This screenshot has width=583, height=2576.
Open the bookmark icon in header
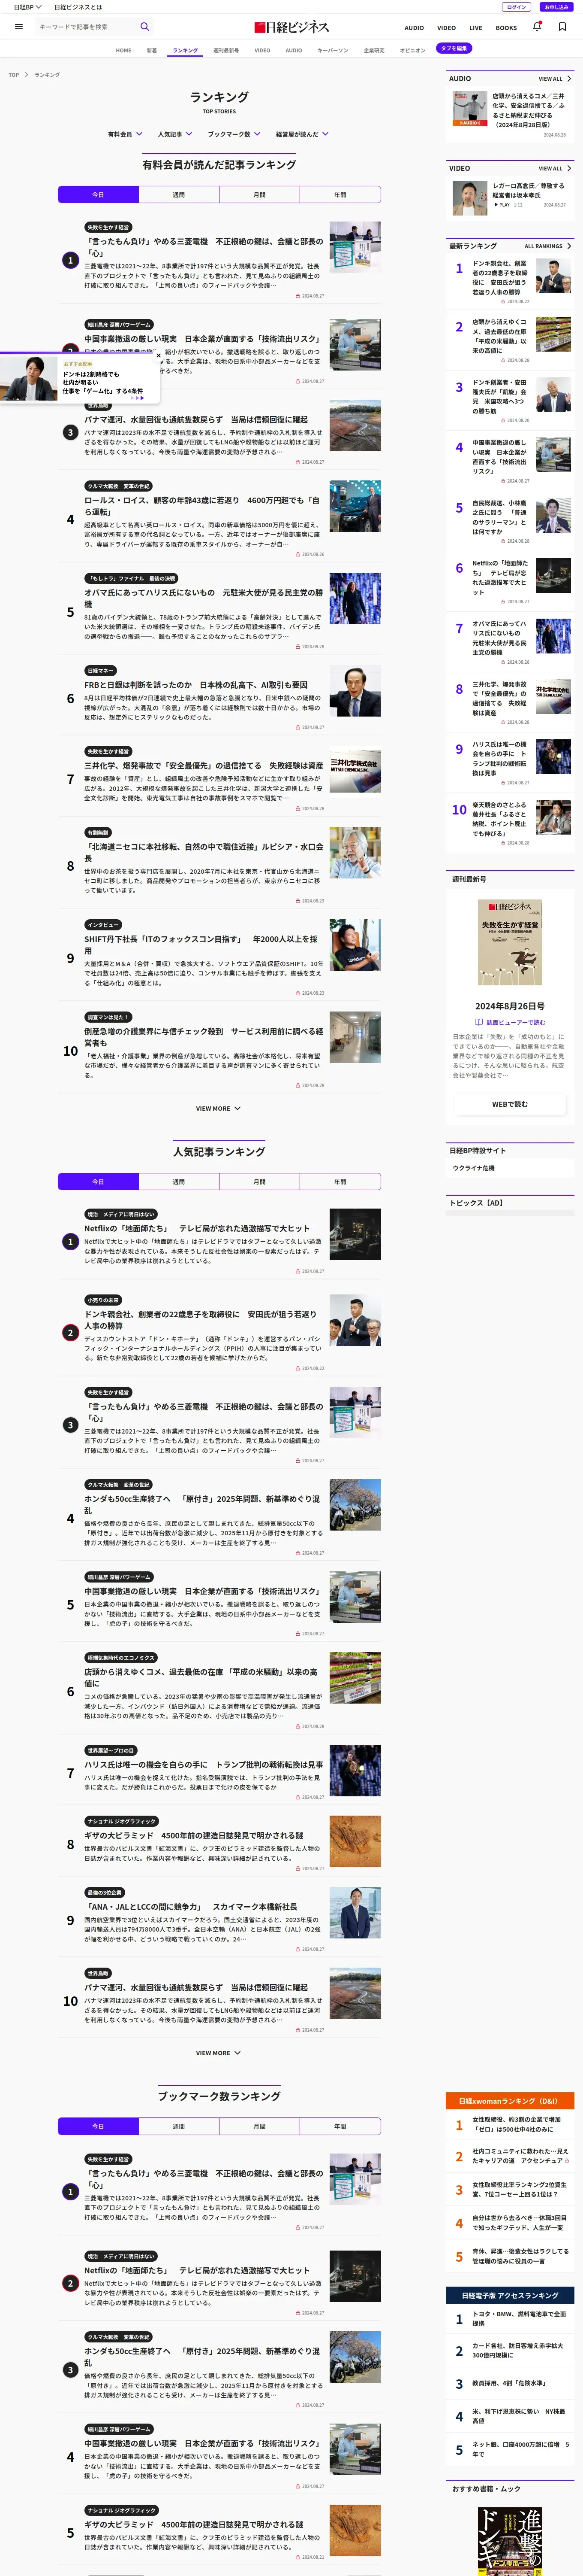[x=562, y=27]
